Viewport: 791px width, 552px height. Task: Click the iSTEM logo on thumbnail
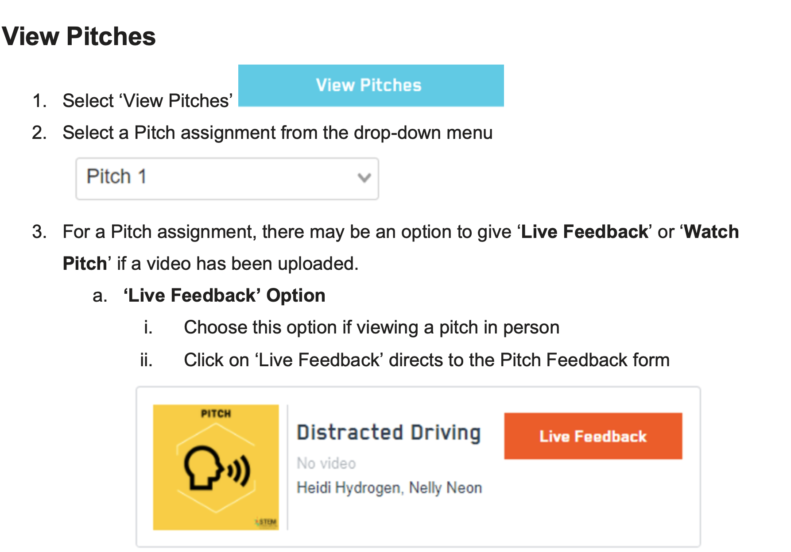tap(266, 522)
